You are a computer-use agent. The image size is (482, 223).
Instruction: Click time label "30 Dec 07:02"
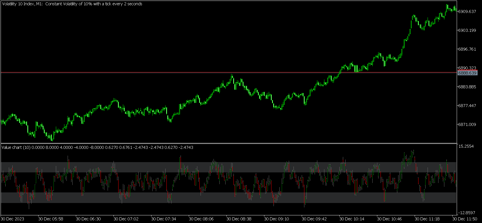[126, 219]
